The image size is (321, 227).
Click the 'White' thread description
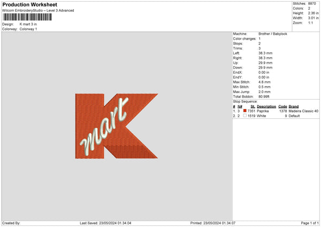point(262,116)
